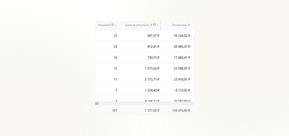
Task: Sort by the Результат column header
Action: 104,25
